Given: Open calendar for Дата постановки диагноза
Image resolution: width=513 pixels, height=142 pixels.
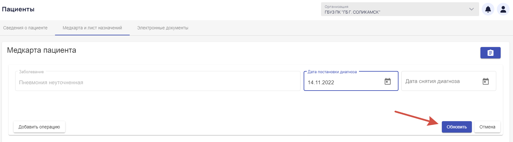Looking at the screenshot, I should (x=387, y=81).
